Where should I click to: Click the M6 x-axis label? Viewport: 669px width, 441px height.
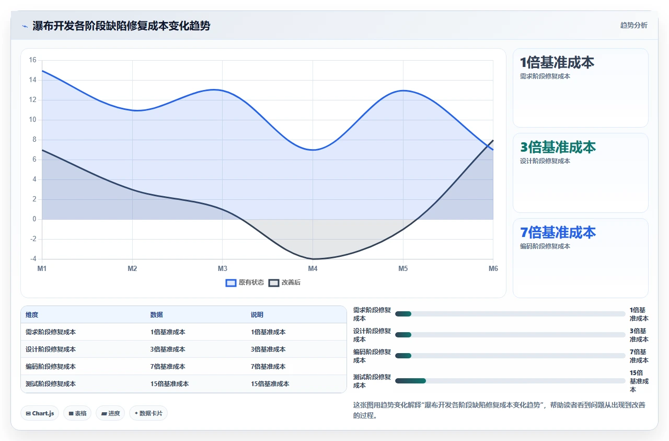pyautogui.click(x=493, y=269)
